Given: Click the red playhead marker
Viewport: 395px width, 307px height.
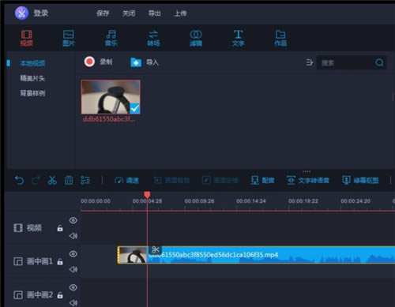Looking at the screenshot, I should click(x=147, y=195).
